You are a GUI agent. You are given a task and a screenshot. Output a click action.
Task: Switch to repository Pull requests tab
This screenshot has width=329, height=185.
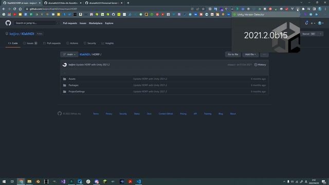tap(52, 43)
